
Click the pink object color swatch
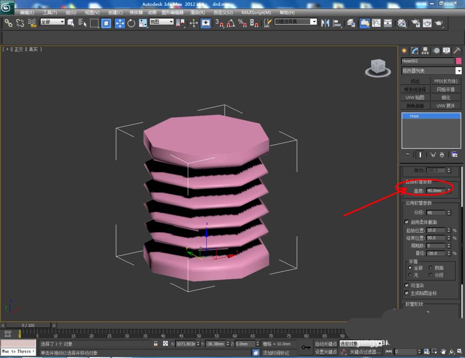[x=458, y=61]
